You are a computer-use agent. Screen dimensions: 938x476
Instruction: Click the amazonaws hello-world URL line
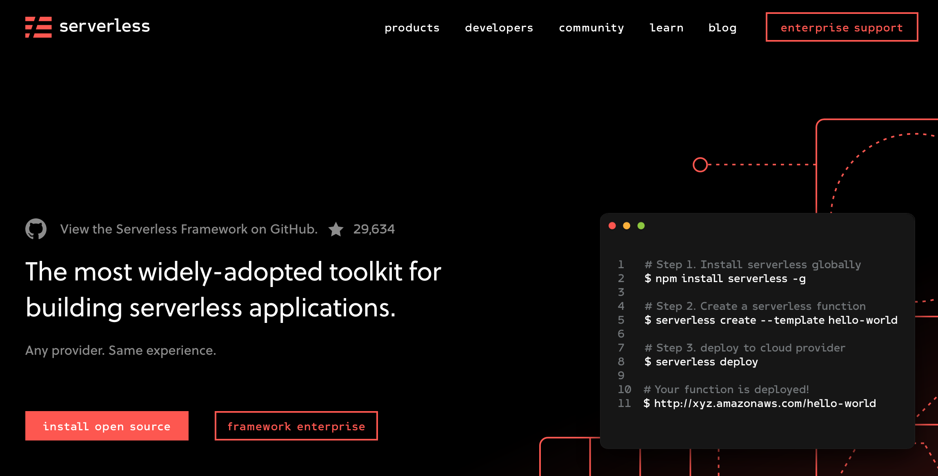(760, 403)
